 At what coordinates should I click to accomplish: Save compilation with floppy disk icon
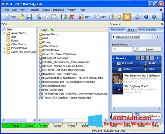pos(29,17)
